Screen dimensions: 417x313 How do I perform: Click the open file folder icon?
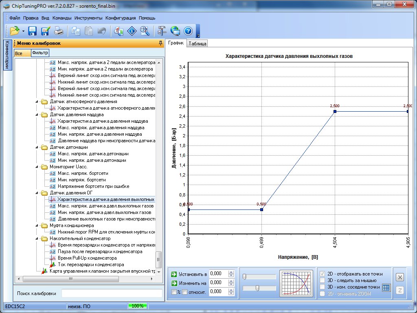[15, 31]
